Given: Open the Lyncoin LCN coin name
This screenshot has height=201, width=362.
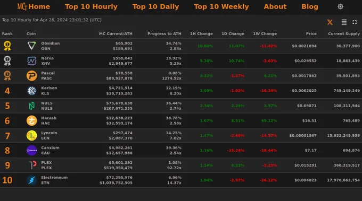Looking at the screenshot, I should 49,135.
